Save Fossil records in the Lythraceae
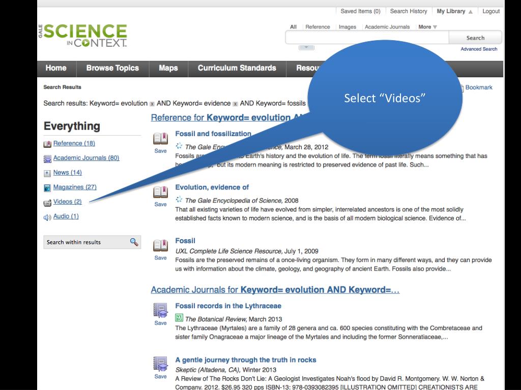This screenshot has width=521, height=390. [x=160, y=323]
